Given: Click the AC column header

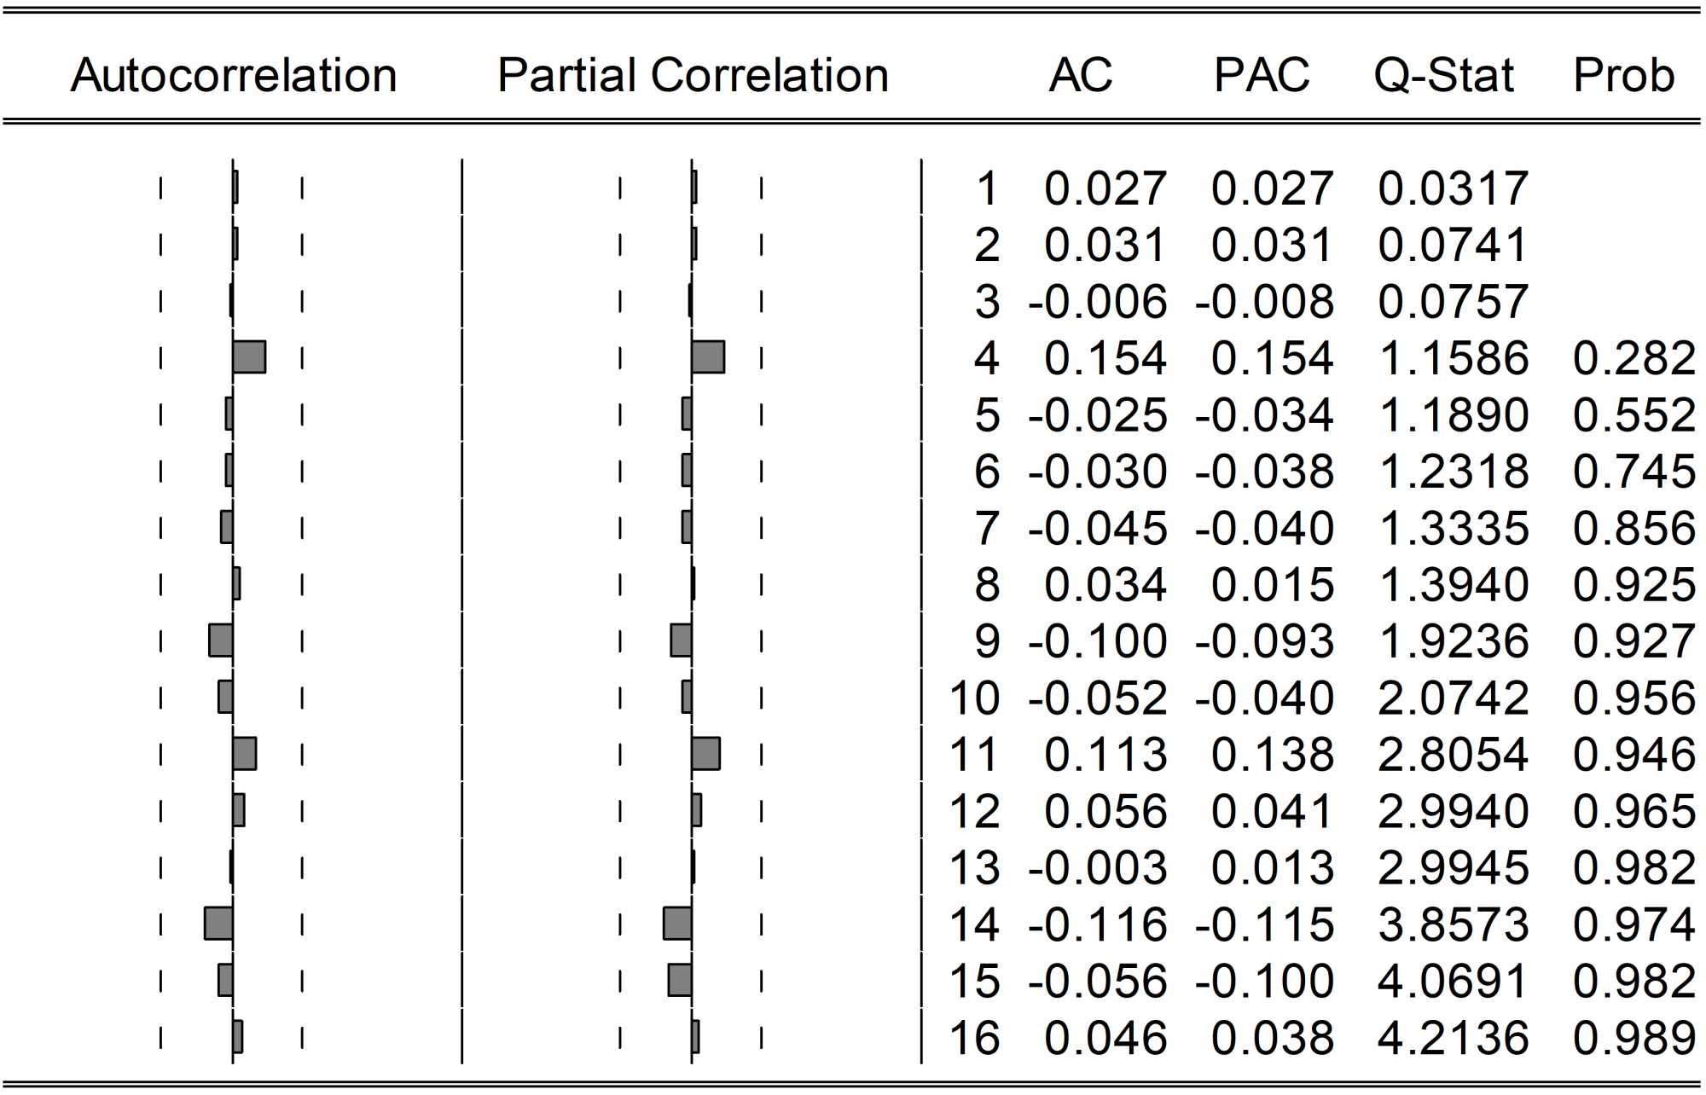Looking at the screenshot, I should click(x=1081, y=76).
